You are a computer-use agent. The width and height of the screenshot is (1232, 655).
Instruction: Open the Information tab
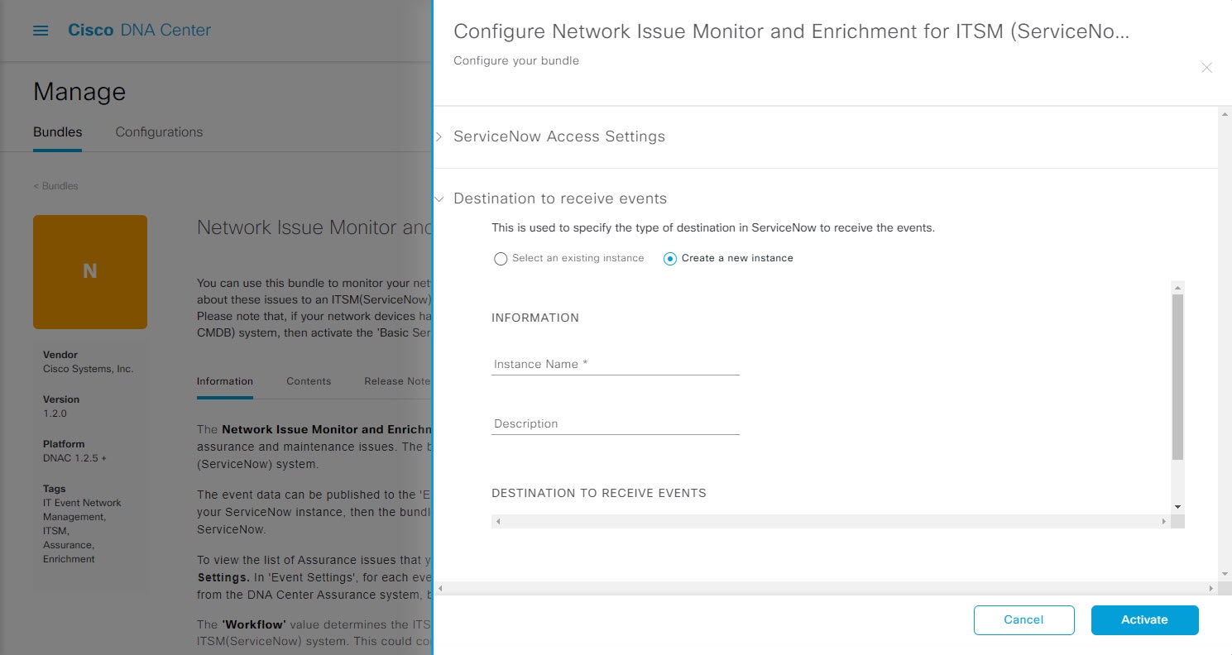(225, 381)
